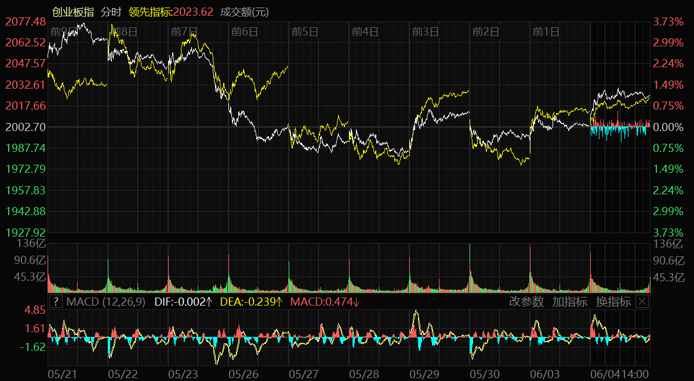Click the 2032.61 price axis value

(26, 85)
